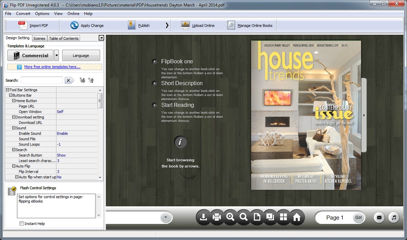The image size is (407, 240).
Task: Click the Start Reading bullet icon
Action: (155, 105)
